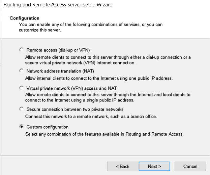Enable the VPN access and NAT radio button
210x175 pixels.
tap(22, 88)
